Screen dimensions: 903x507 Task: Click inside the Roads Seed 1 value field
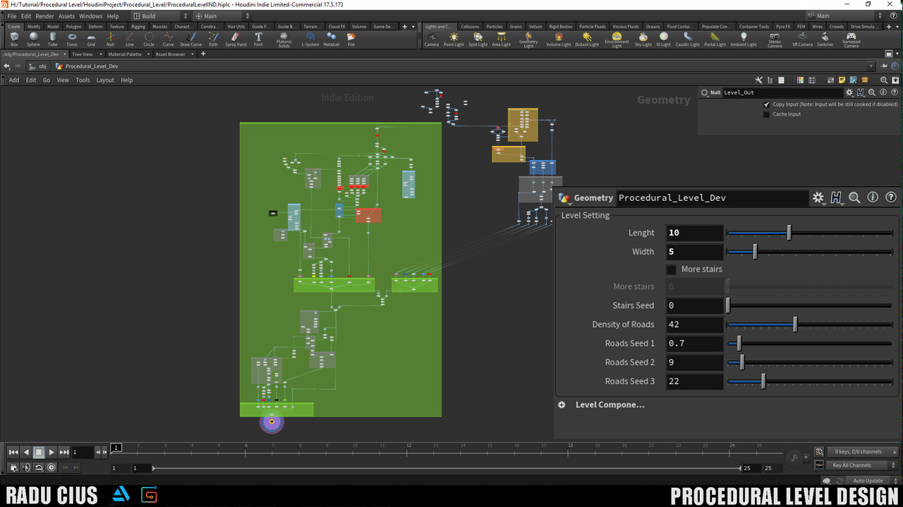695,343
